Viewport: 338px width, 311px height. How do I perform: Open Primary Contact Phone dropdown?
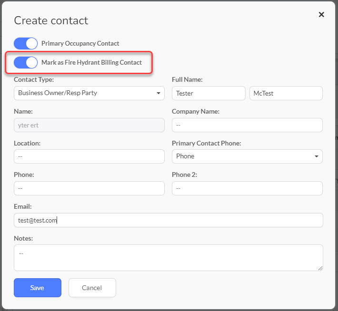(x=247, y=156)
